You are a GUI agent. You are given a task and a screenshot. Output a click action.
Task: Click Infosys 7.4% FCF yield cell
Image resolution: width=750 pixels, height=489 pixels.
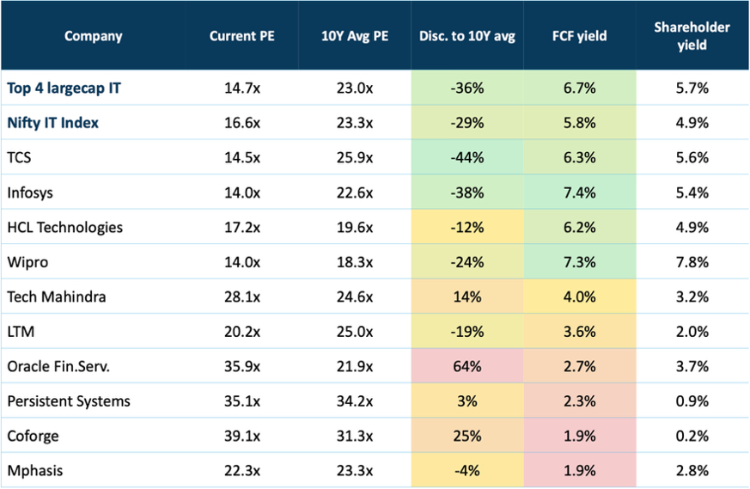580,193
